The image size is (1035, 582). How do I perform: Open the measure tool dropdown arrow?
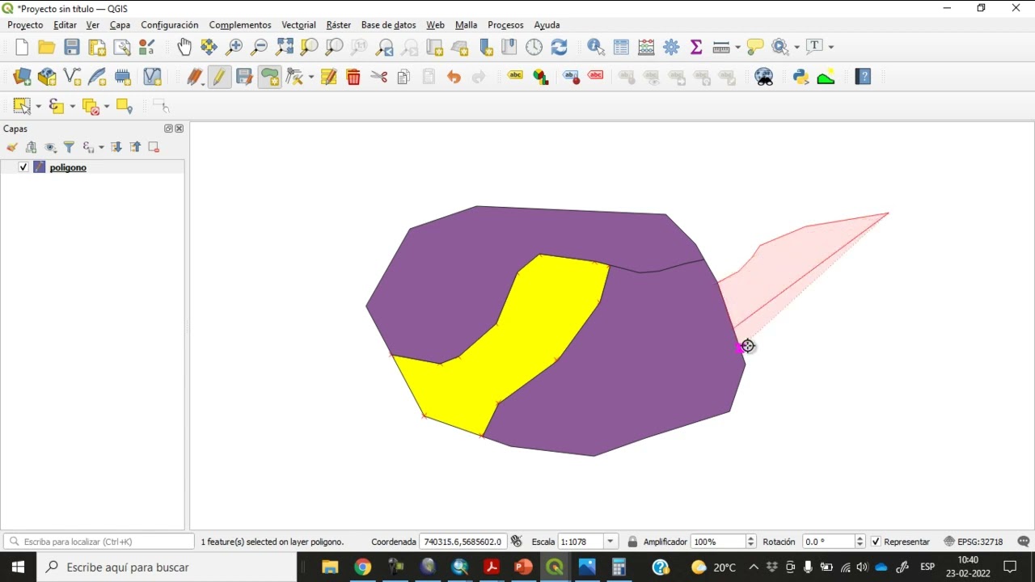(x=737, y=47)
